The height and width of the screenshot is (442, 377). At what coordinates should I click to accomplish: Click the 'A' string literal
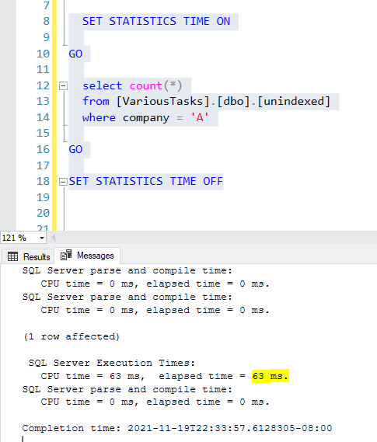[x=200, y=117]
